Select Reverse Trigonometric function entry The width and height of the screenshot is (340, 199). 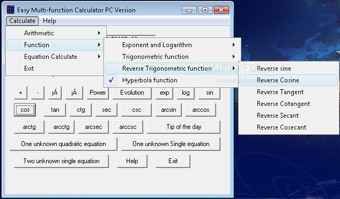(172, 68)
